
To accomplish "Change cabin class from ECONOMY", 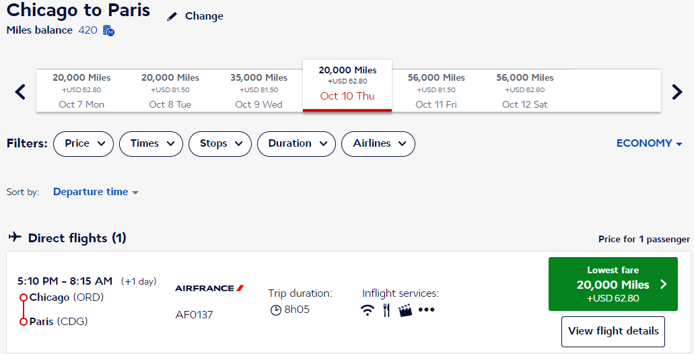I will (649, 143).
